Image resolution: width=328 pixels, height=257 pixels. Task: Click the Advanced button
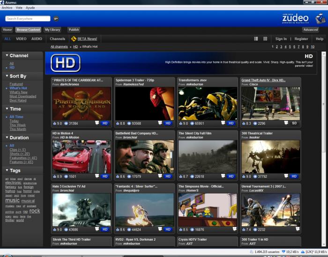310,30
